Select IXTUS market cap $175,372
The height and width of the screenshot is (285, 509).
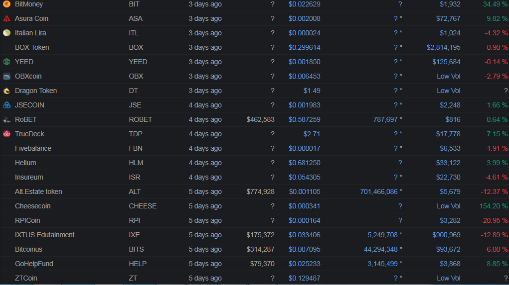pos(260,235)
